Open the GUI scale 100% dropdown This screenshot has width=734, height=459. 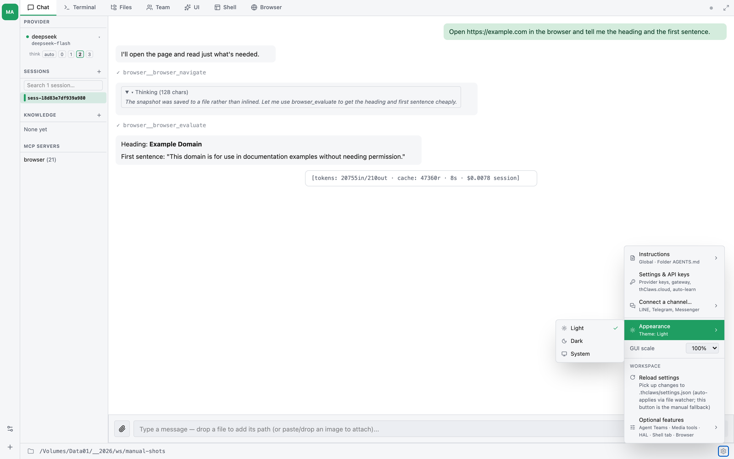pyautogui.click(x=702, y=348)
